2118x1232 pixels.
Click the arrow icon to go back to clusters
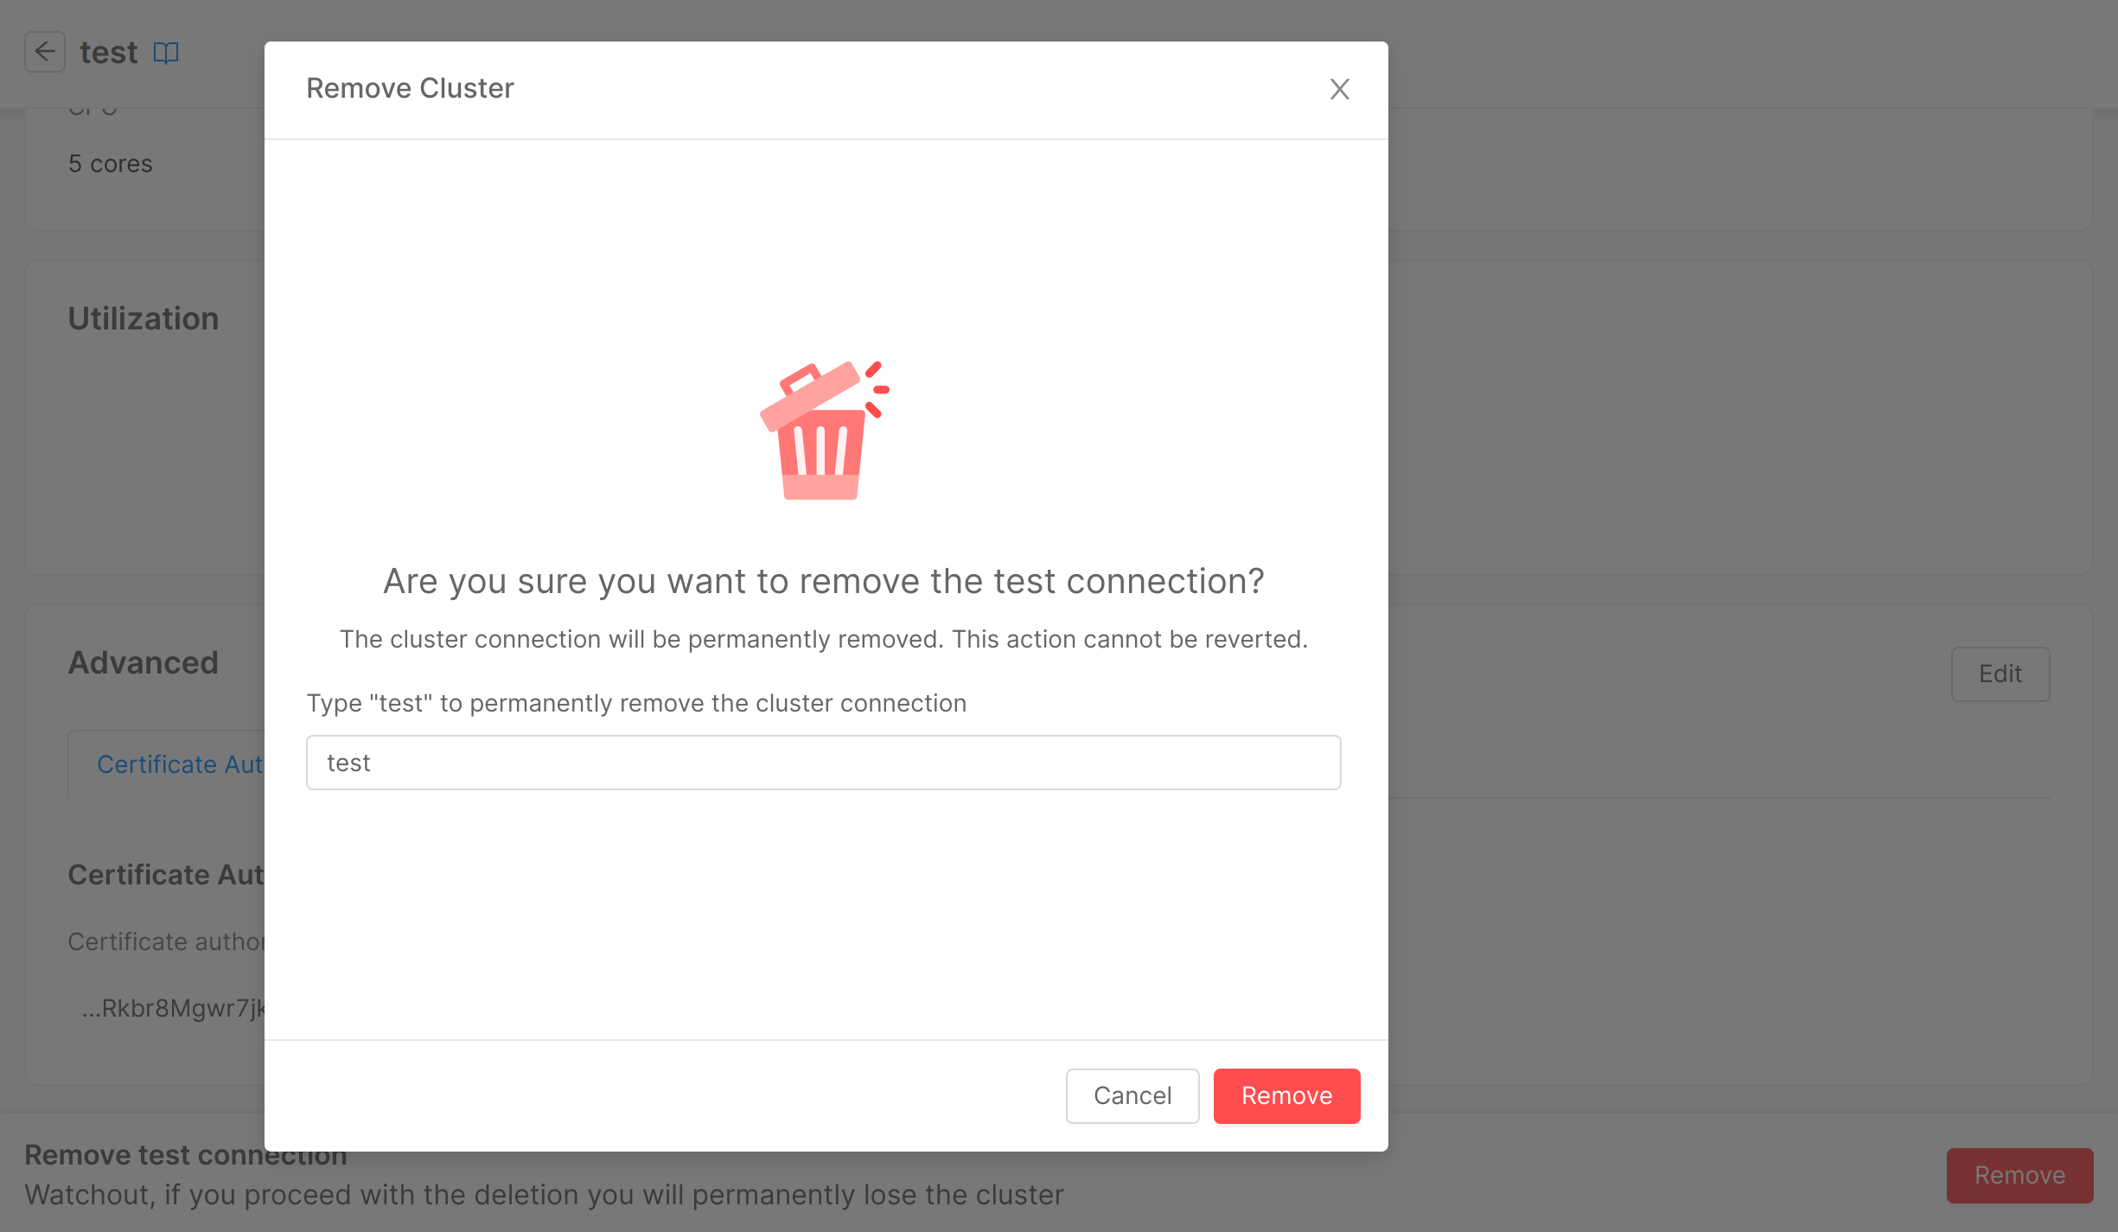click(x=44, y=52)
